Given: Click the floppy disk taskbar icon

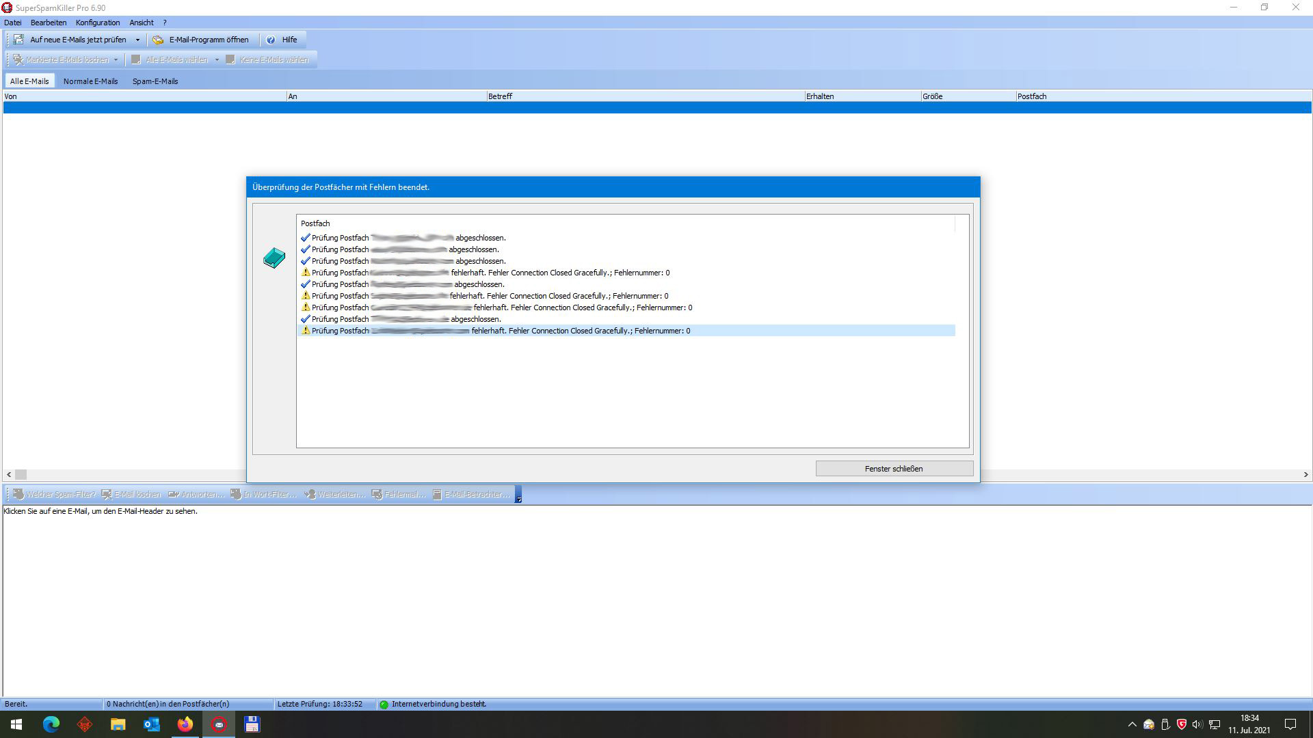Looking at the screenshot, I should pos(252,724).
